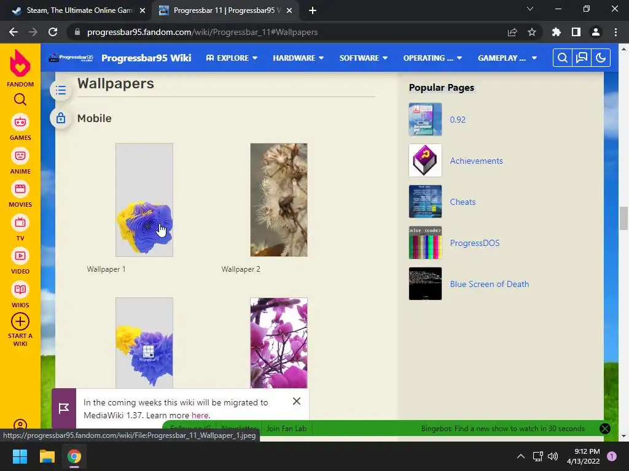
Task: Open the 0.92 popular page link
Action: (458, 120)
